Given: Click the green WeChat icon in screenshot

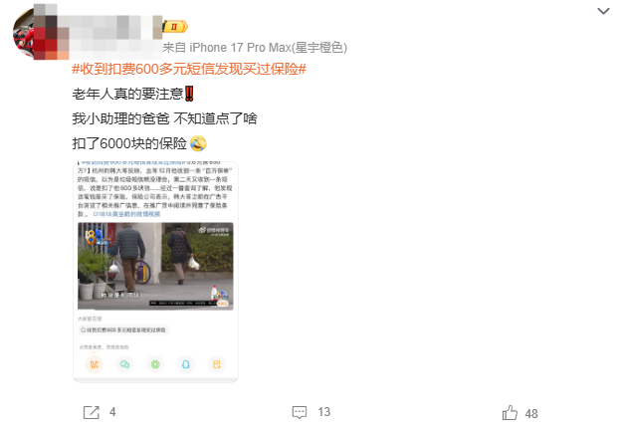Looking at the screenshot, I should 125,364.
